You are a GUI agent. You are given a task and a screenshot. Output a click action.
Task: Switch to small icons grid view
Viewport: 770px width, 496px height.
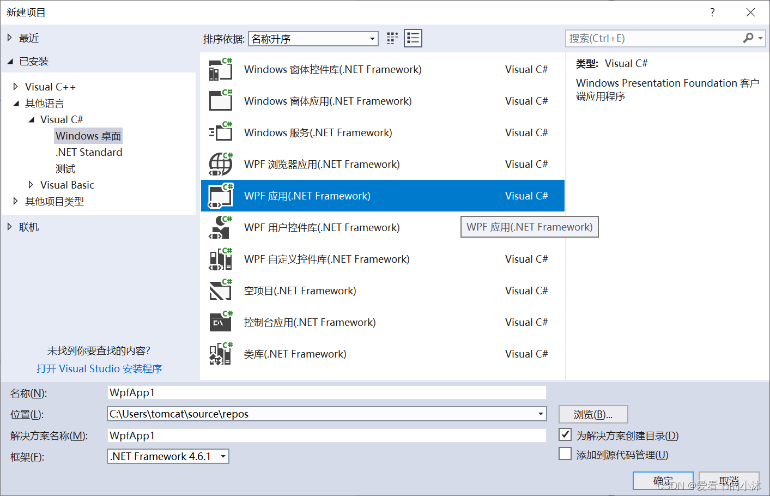point(392,38)
